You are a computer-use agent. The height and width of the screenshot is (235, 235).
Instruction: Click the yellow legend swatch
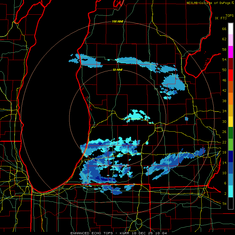tap(231, 122)
